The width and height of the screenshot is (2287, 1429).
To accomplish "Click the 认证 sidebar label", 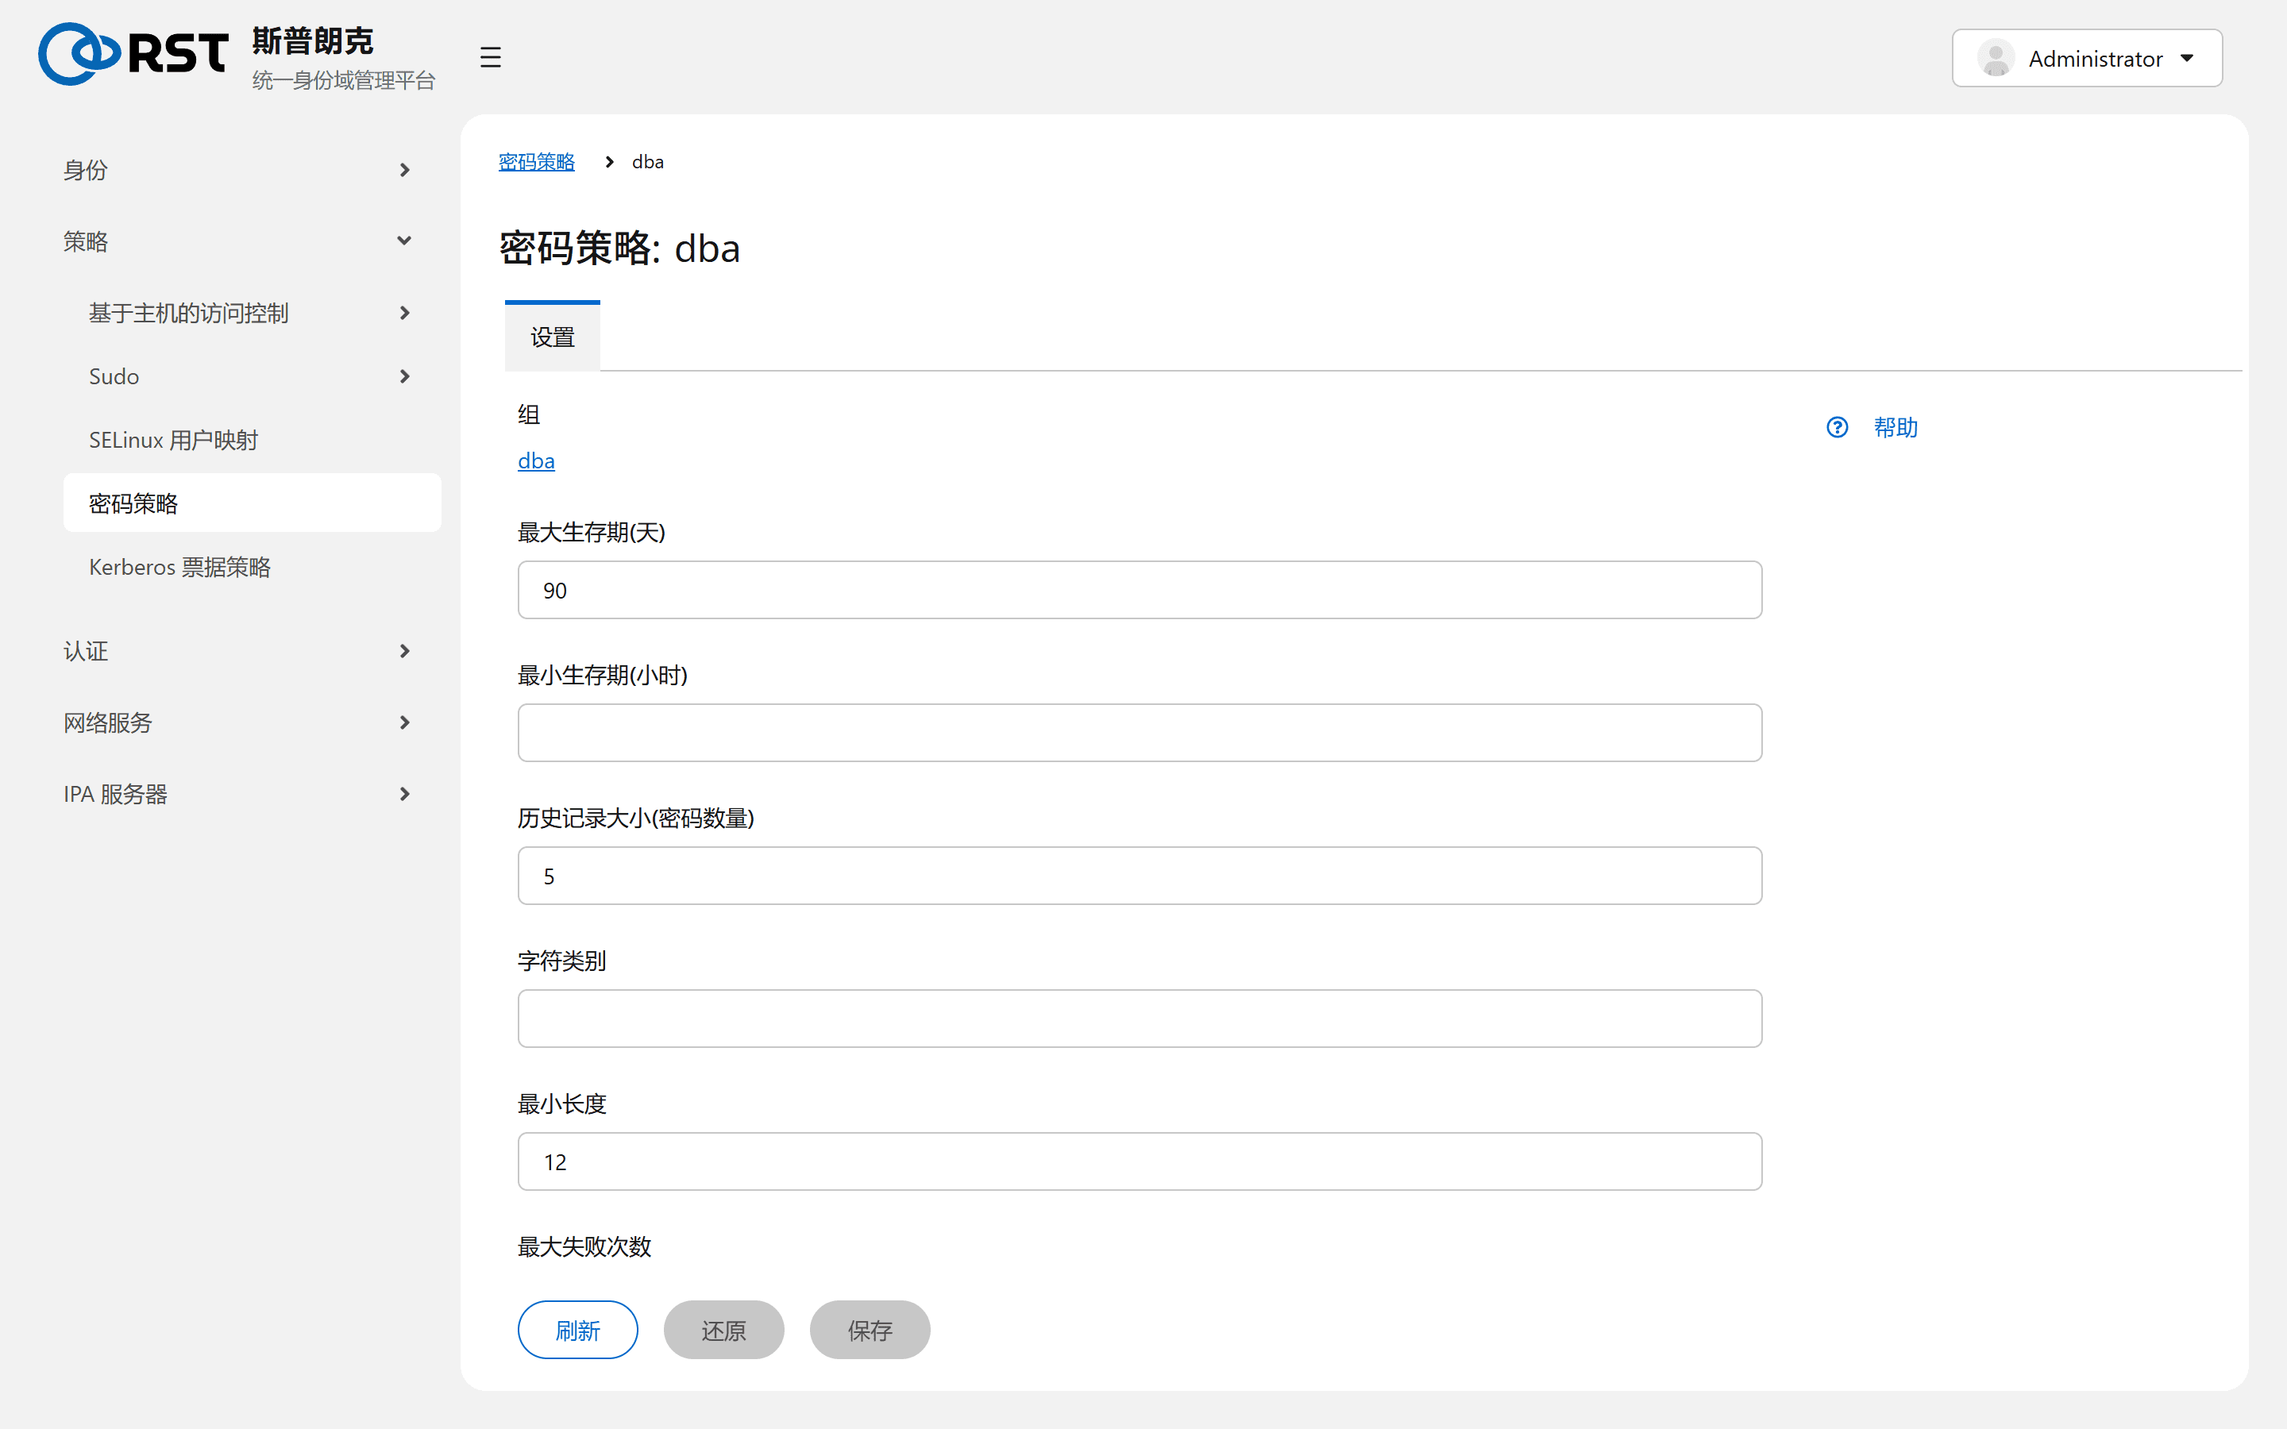I will [85, 651].
